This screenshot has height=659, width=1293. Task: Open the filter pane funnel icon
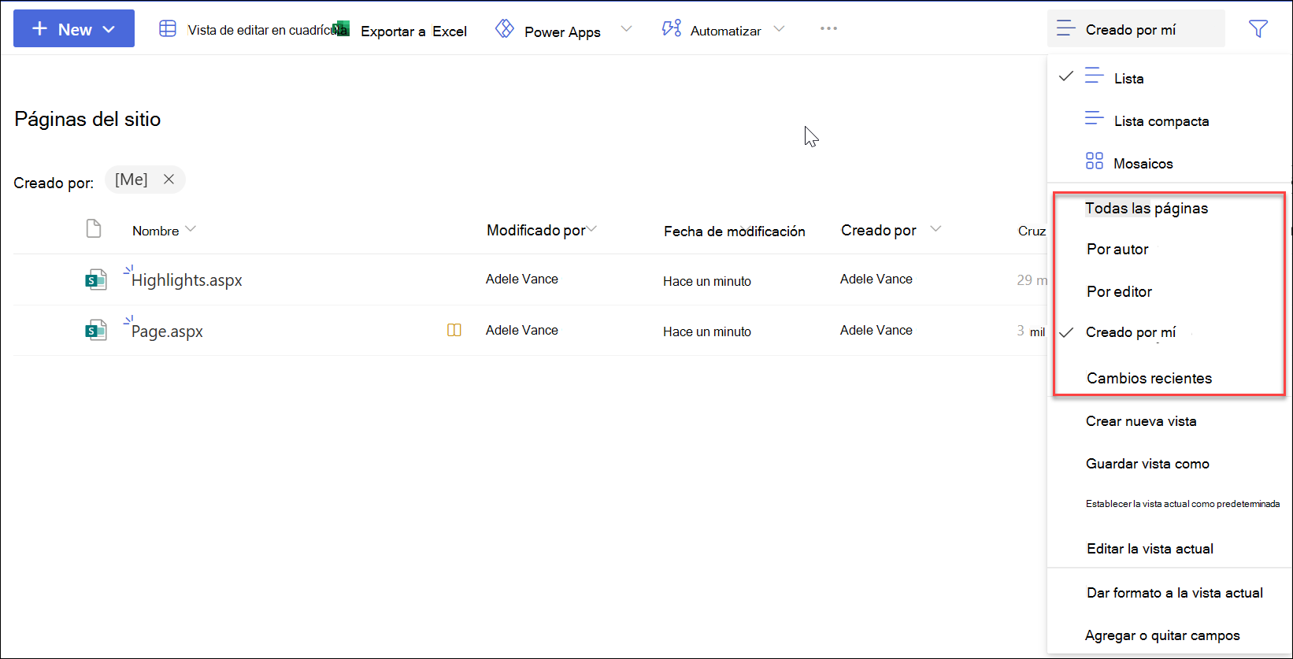[1258, 28]
